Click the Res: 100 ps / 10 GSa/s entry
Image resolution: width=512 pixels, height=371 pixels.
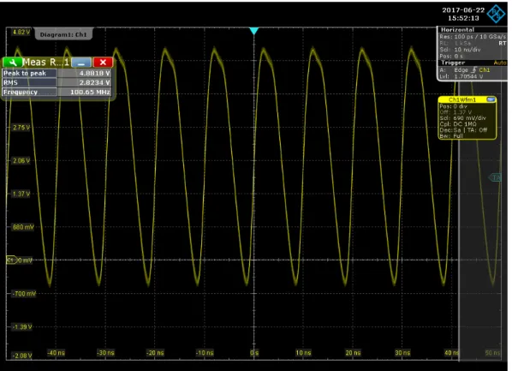pos(473,37)
